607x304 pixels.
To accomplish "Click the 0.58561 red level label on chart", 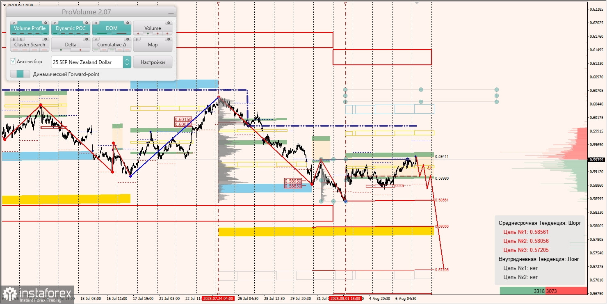I will click(442, 200).
